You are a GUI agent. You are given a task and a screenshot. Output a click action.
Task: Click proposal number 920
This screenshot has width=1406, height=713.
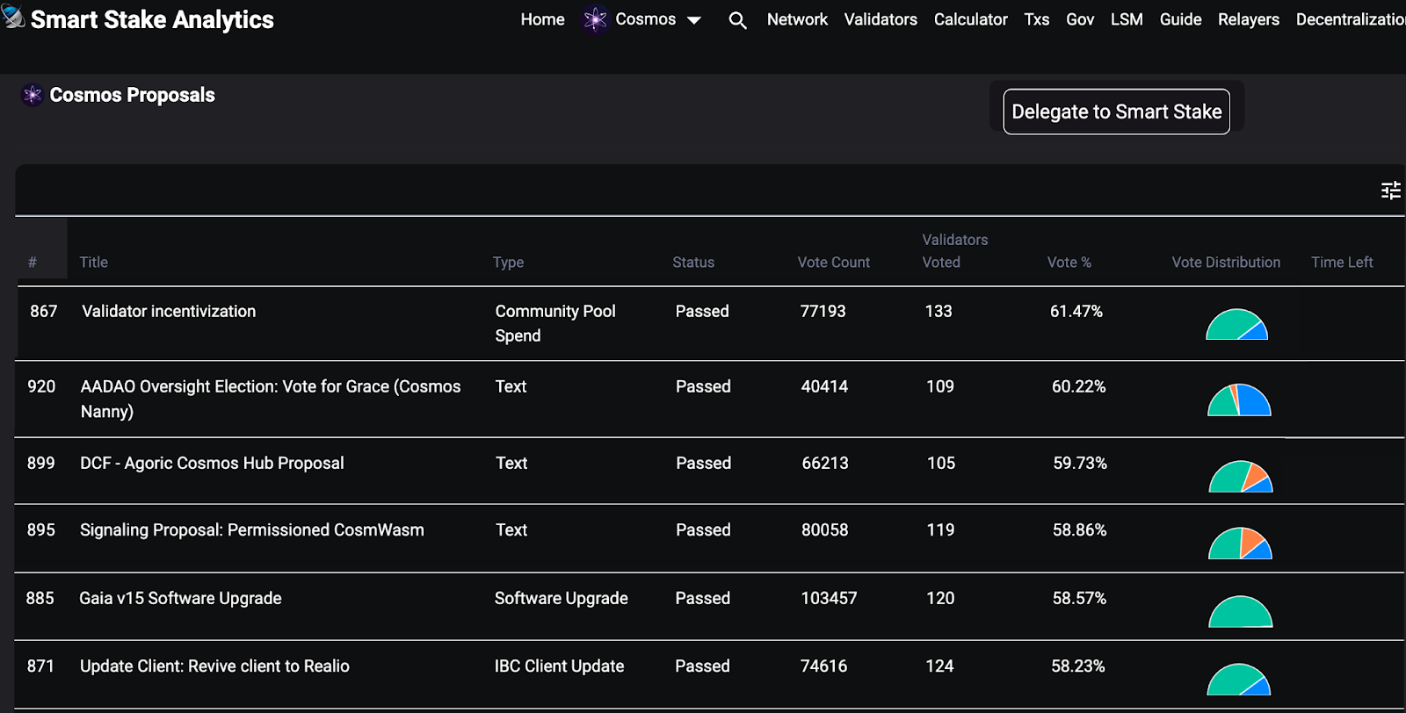click(41, 386)
